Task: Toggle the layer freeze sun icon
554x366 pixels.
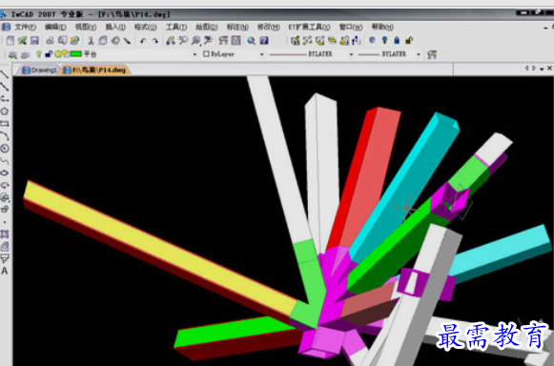Action: click(x=58, y=54)
